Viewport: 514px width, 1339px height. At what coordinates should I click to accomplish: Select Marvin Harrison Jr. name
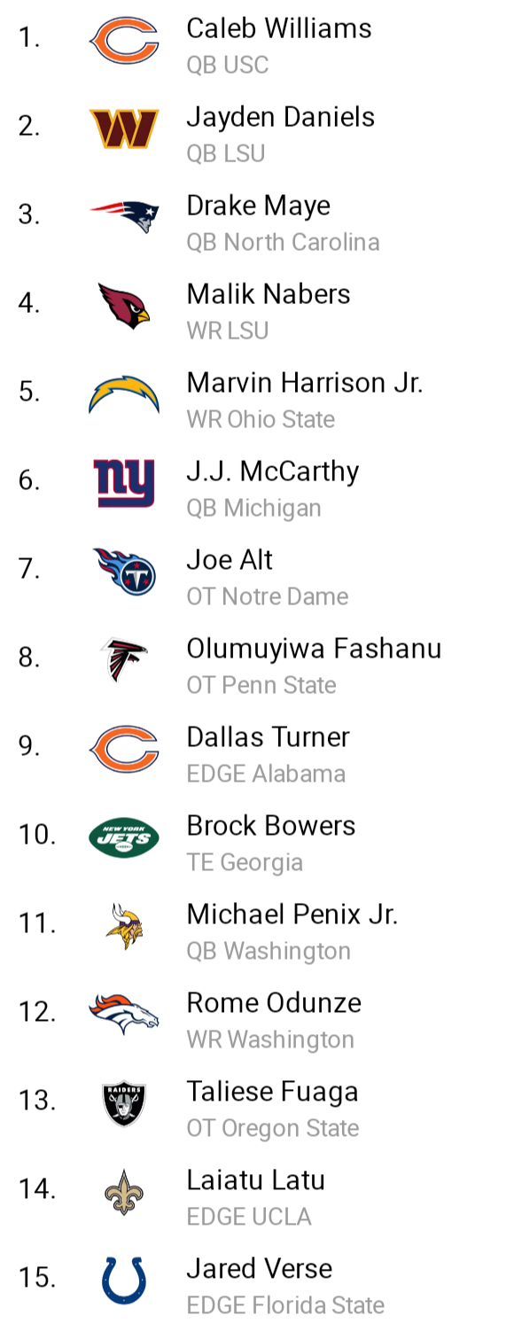coord(305,383)
